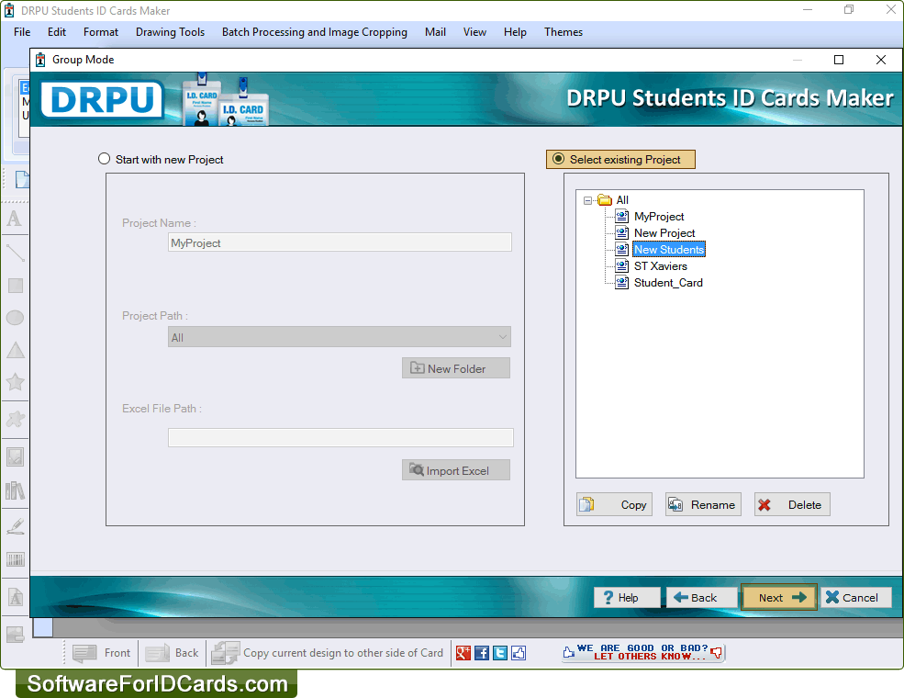Copy the selected project

[x=614, y=505]
